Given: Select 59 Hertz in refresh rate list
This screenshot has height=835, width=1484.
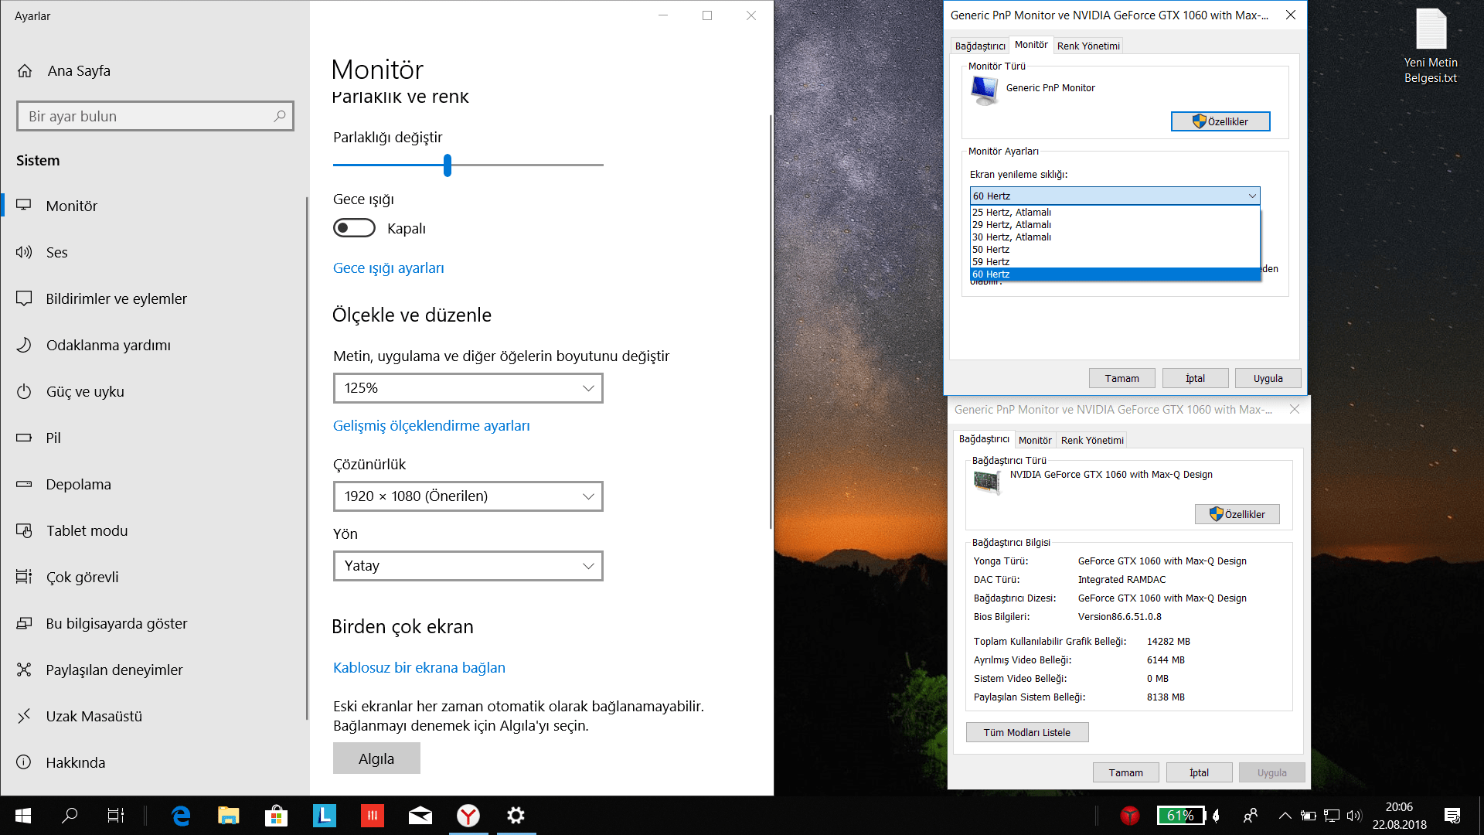Looking at the screenshot, I should 991,262.
